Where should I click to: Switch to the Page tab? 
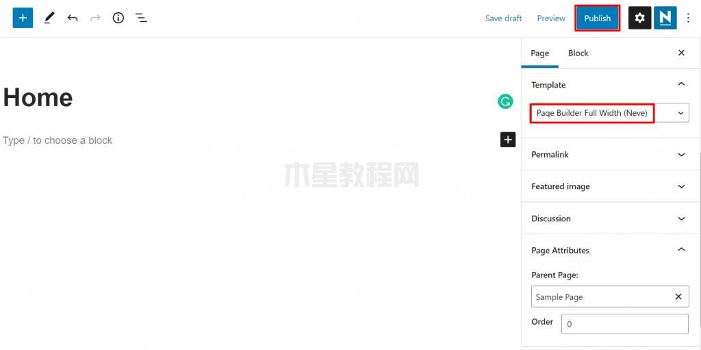point(539,53)
